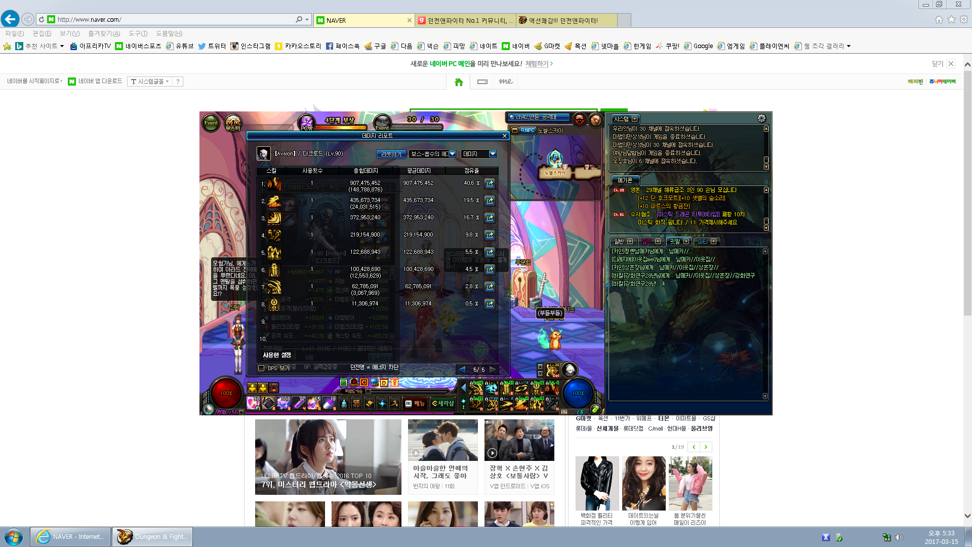Click share icon for first skill row
Image resolution: width=972 pixels, height=547 pixels.
[x=490, y=183]
